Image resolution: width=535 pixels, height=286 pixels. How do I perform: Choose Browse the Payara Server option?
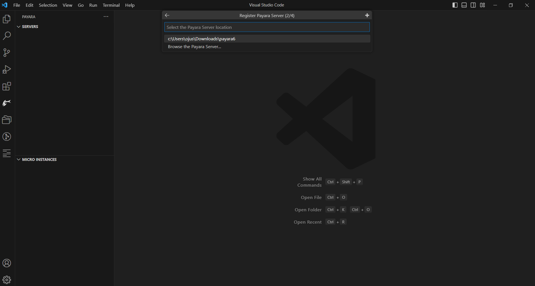pyautogui.click(x=195, y=47)
